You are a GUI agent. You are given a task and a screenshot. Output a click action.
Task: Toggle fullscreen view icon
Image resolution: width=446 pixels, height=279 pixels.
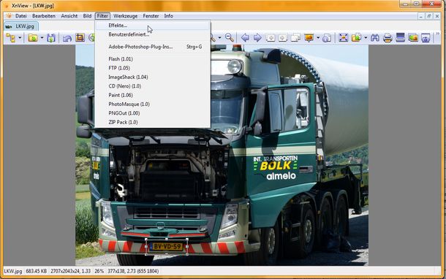pos(344,37)
